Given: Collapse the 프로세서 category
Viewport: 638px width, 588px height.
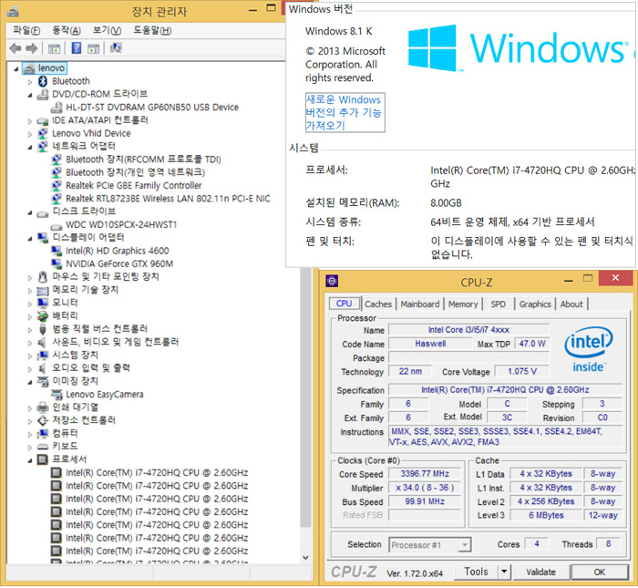Looking at the screenshot, I should (30, 460).
